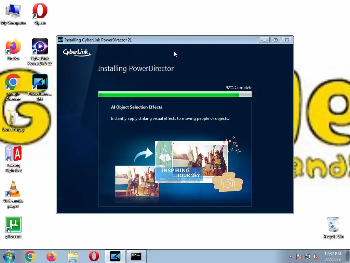Click the AI Object Selection Effects title
Viewport: 350px width, 263px height.
[136, 107]
